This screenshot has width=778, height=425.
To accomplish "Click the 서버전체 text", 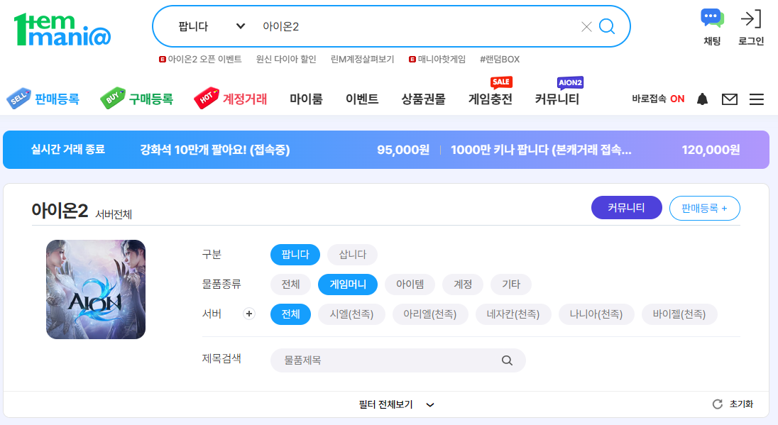I will point(114,214).
